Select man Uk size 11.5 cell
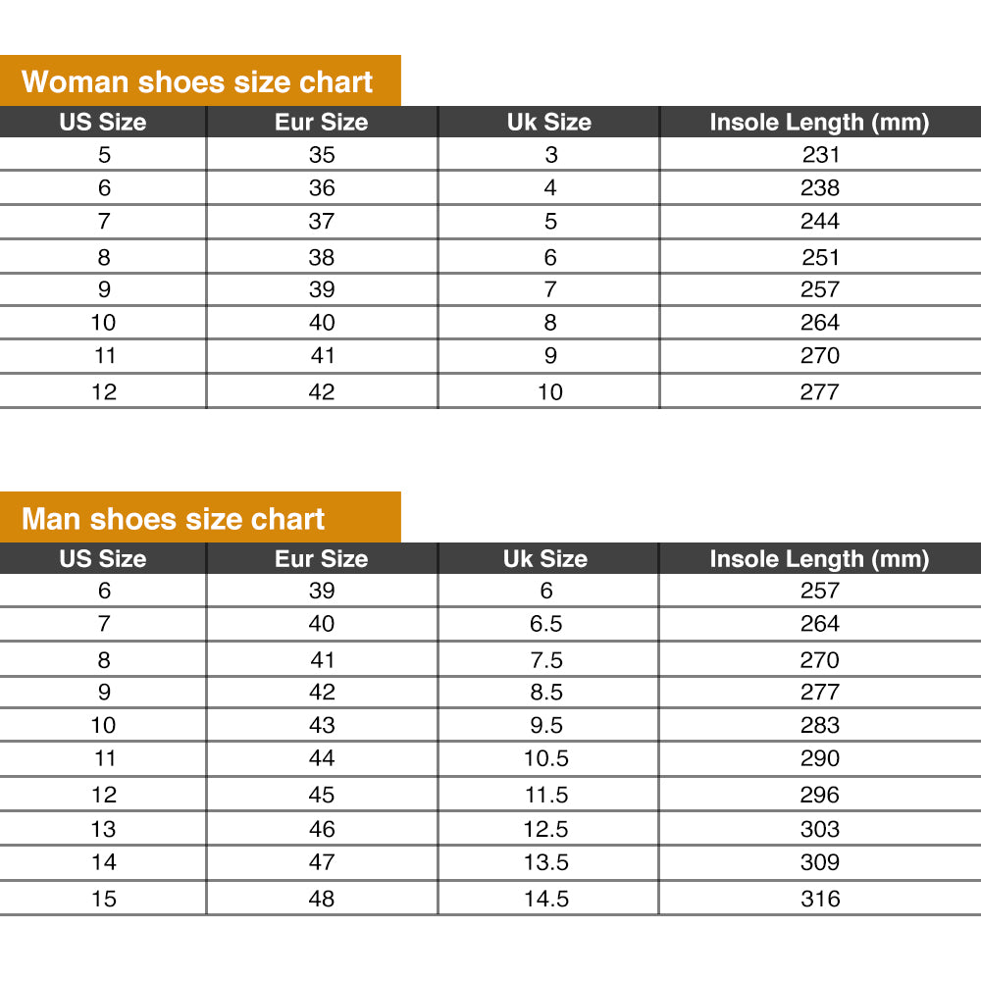The image size is (981, 981). point(546,795)
